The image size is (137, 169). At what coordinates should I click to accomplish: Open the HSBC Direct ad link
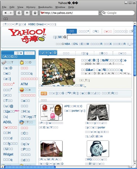tap(42, 24)
